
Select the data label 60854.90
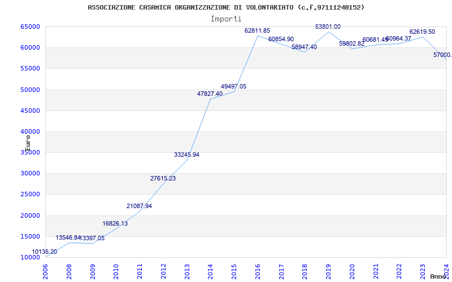[x=281, y=39]
